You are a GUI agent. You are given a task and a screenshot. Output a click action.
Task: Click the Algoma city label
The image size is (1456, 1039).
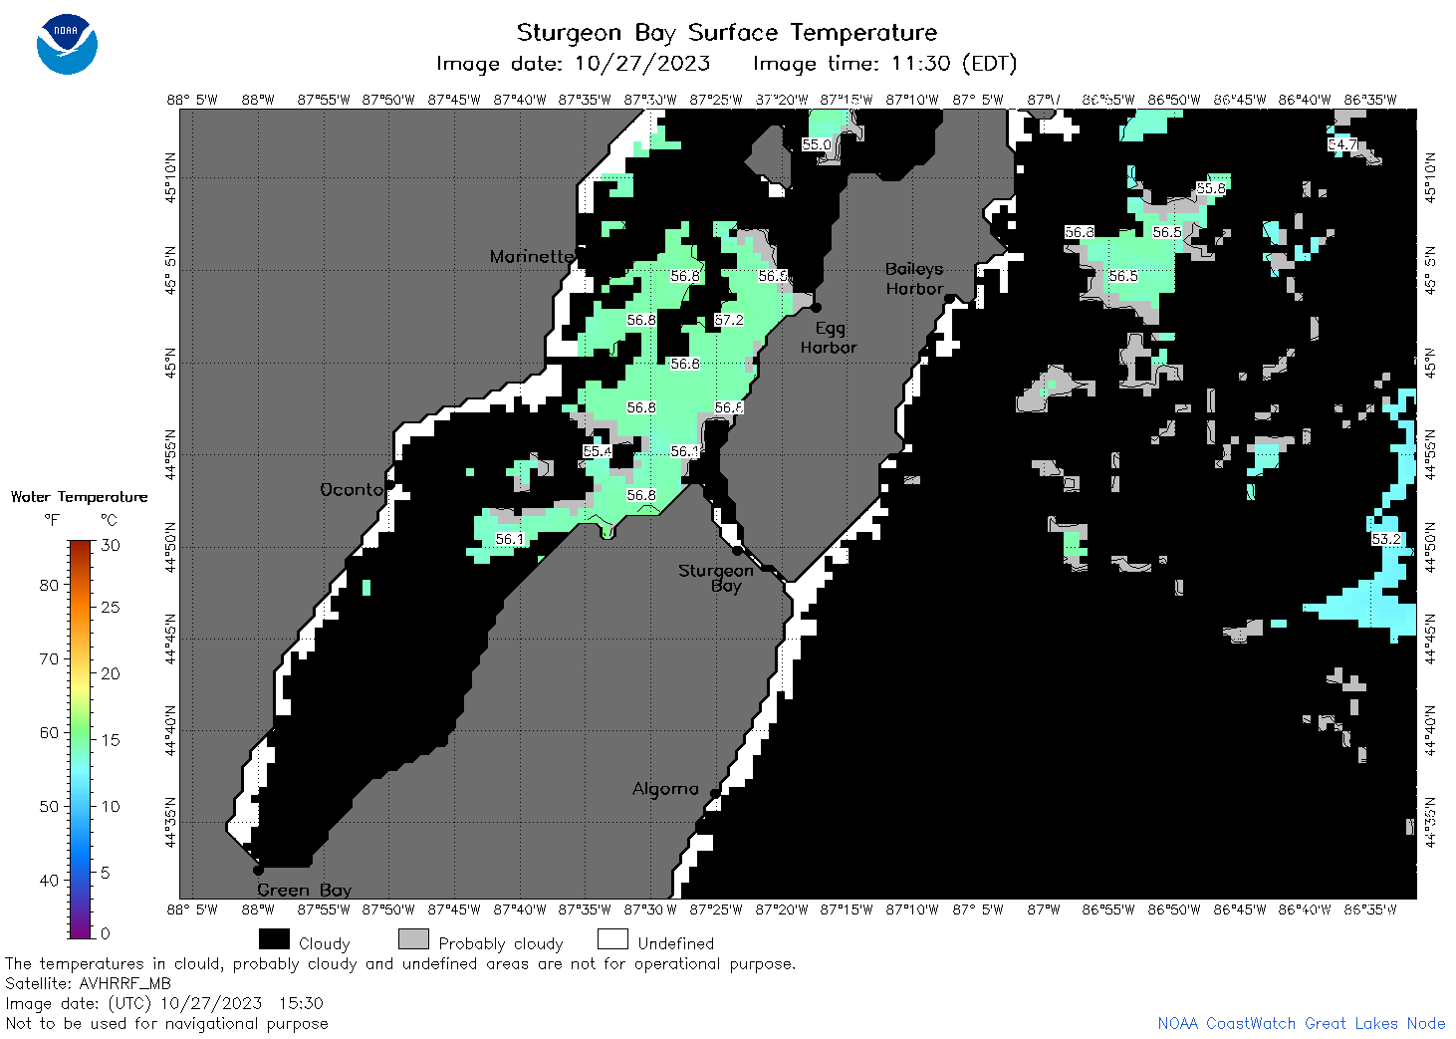665,789
